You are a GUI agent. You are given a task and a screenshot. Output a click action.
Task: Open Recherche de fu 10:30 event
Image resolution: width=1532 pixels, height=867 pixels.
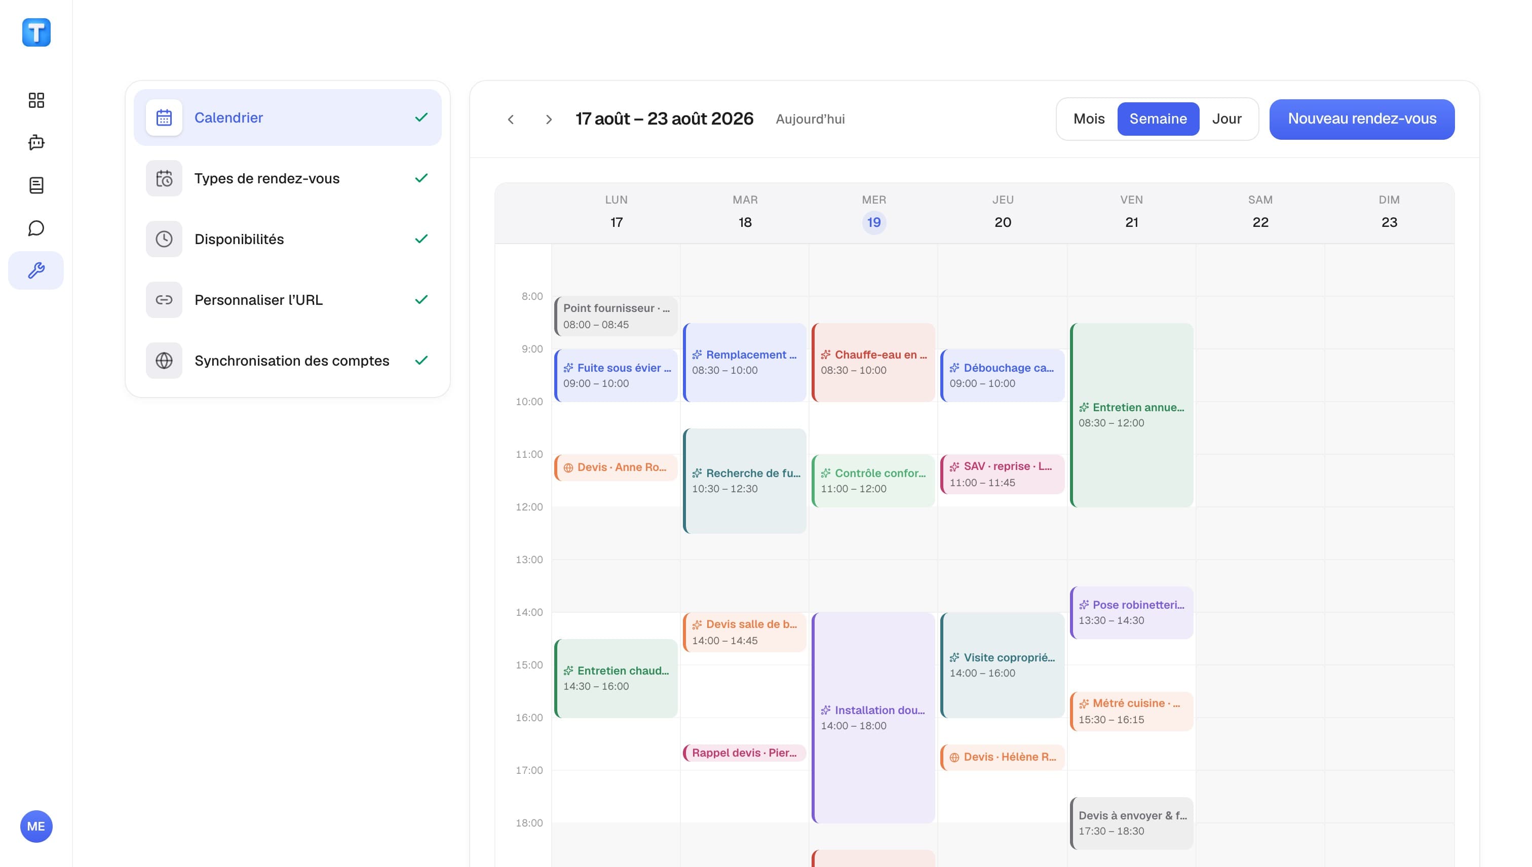click(745, 481)
